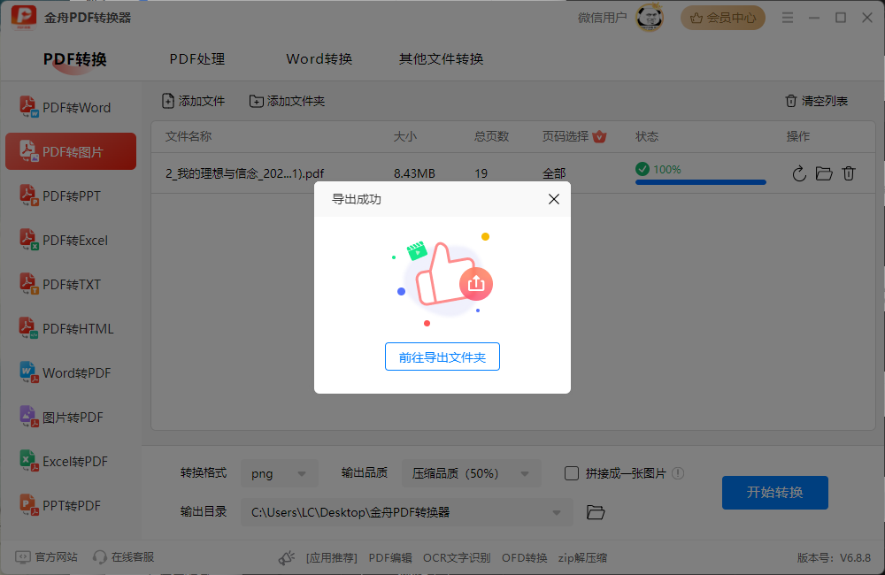Open the PDF转PPT conversion tool
This screenshot has height=575, width=885.
click(71, 195)
